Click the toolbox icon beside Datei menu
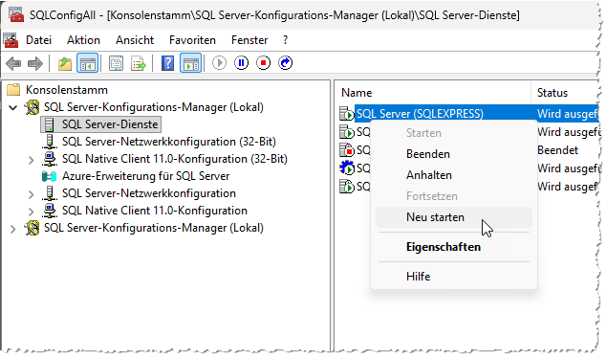 tap(11, 40)
